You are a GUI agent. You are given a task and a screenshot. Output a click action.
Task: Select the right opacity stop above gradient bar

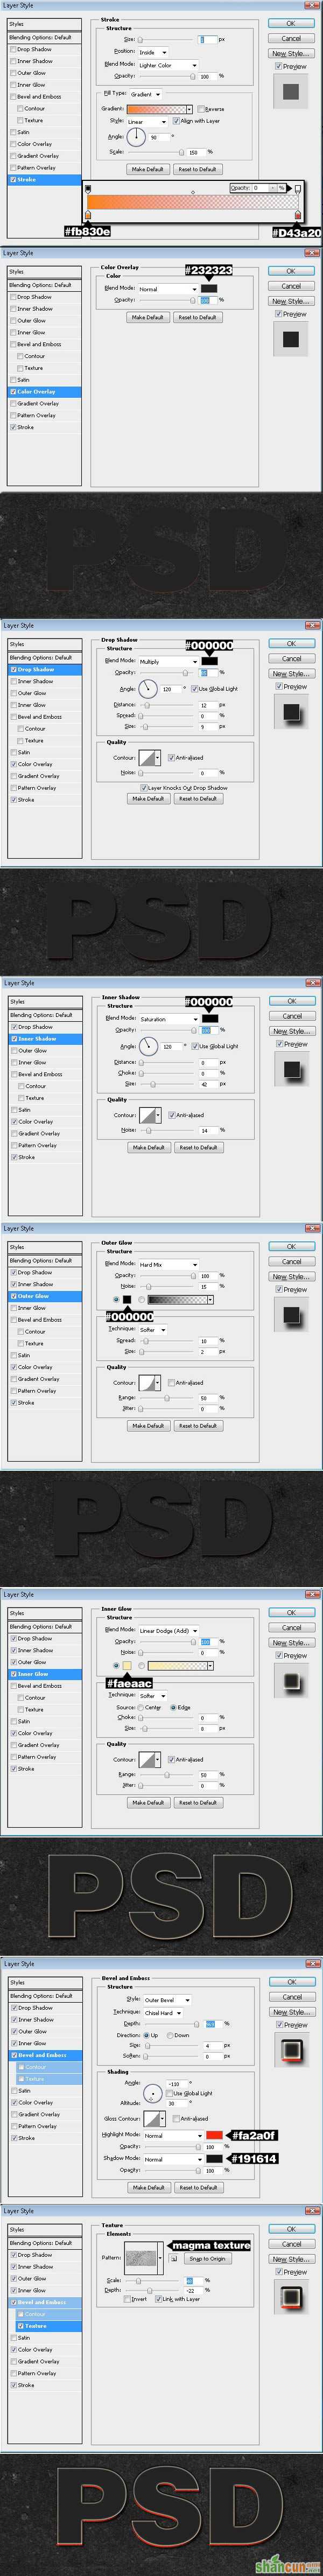pos(297,188)
